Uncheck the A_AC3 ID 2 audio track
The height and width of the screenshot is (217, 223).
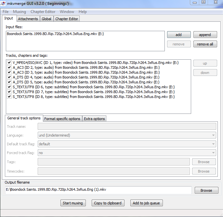pyautogui.click(x=9, y=67)
